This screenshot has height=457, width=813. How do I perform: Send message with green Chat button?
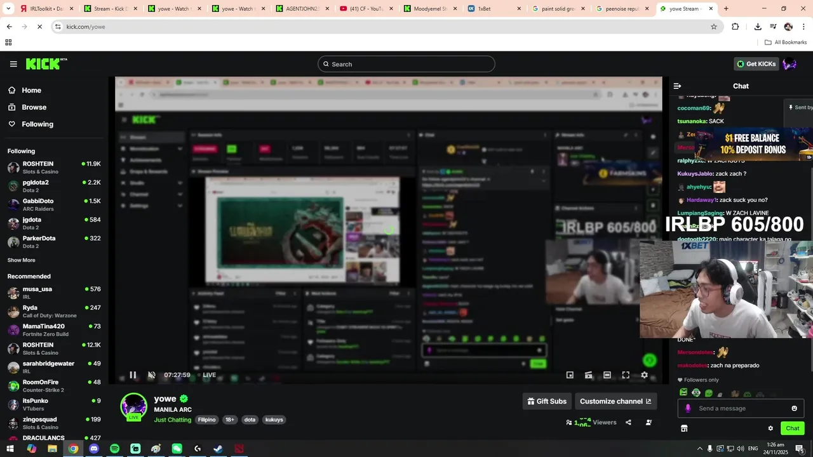(x=793, y=428)
